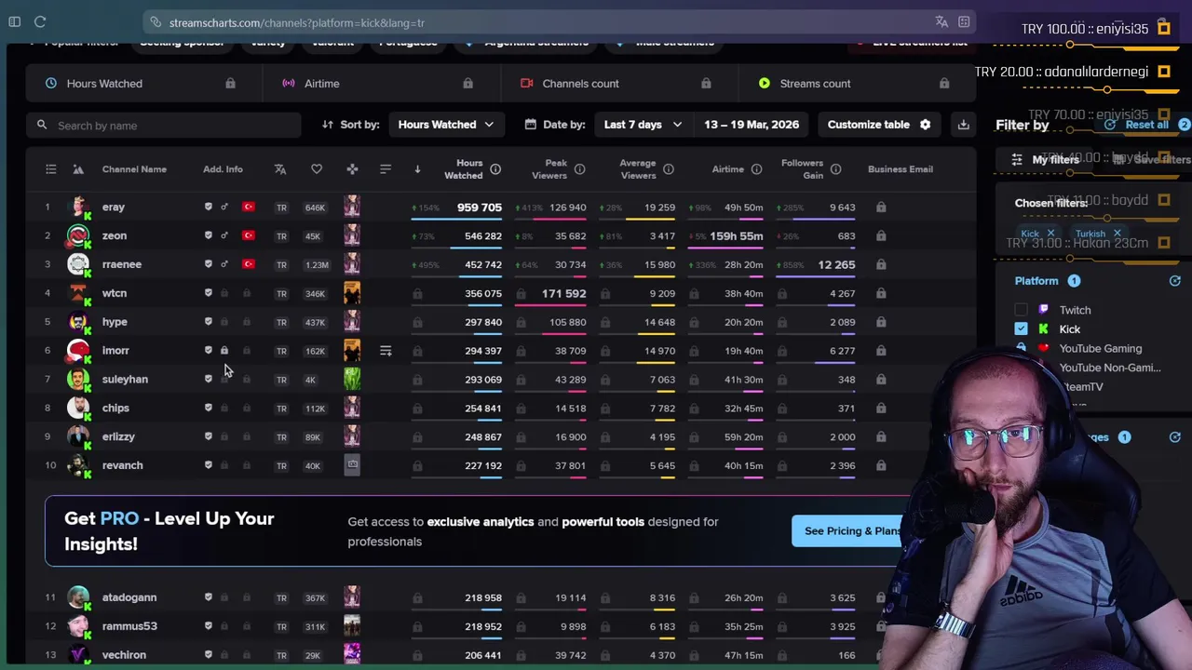Remove the Kick chosen filter chip
This screenshot has width=1192, height=670.
click(1050, 234)
